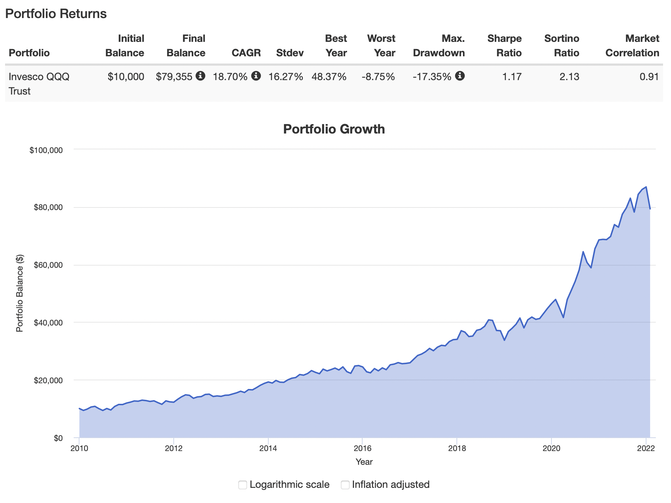Click the 2010 x-axis label

tap(79, 449)
